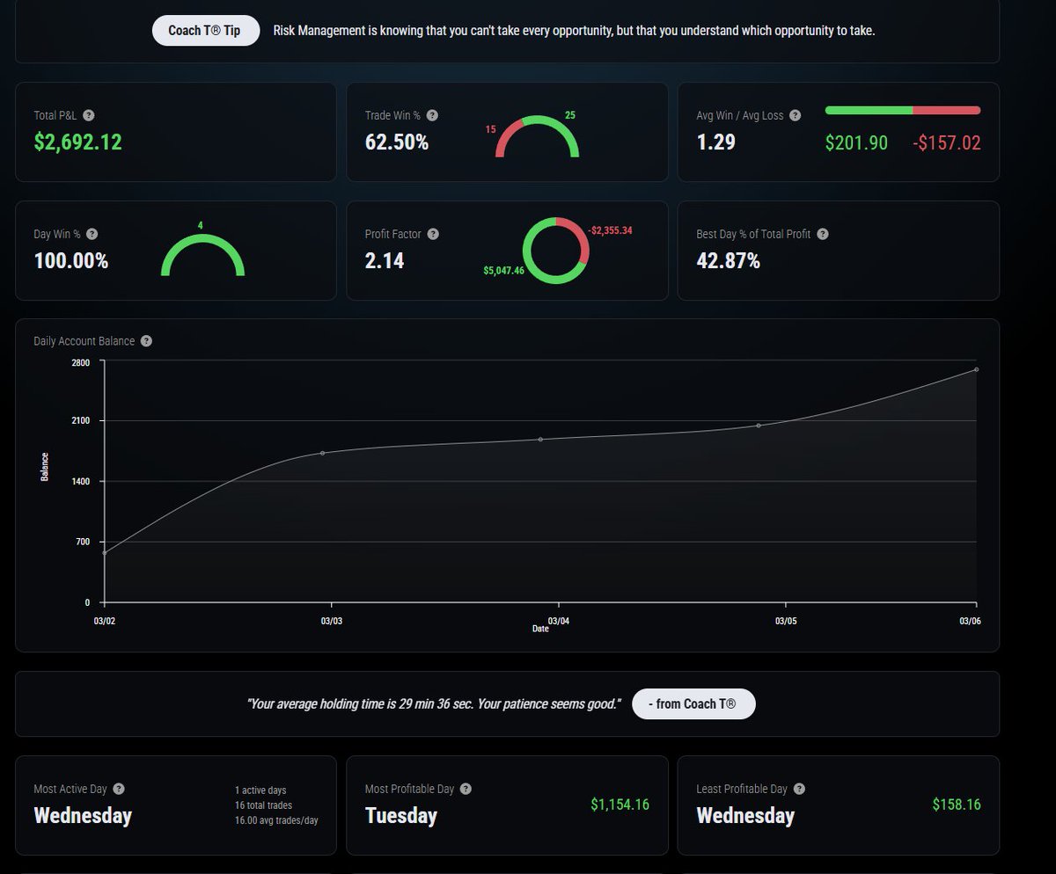Click the 62.50% trade win value

pos(397,142)
